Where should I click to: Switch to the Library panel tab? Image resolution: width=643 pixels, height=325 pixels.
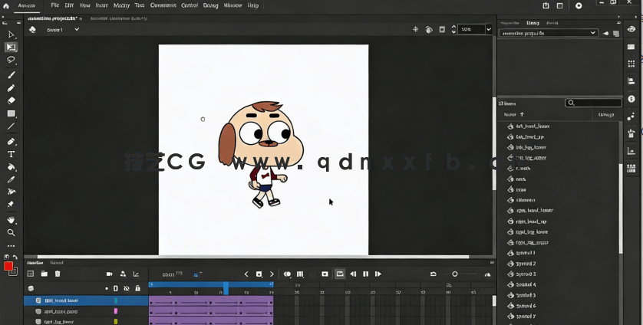pyautogui.click(x=533, y=23)
